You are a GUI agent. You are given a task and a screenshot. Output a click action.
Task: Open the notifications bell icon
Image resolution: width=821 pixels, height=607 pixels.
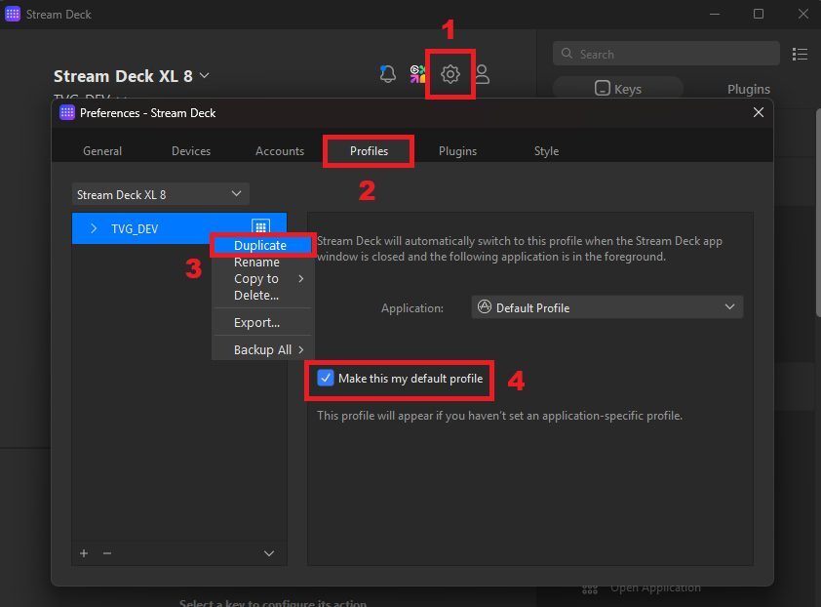click(x=387, y=74)
